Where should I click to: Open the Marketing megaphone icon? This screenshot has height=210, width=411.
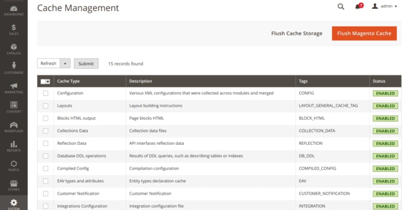point(14,88)
